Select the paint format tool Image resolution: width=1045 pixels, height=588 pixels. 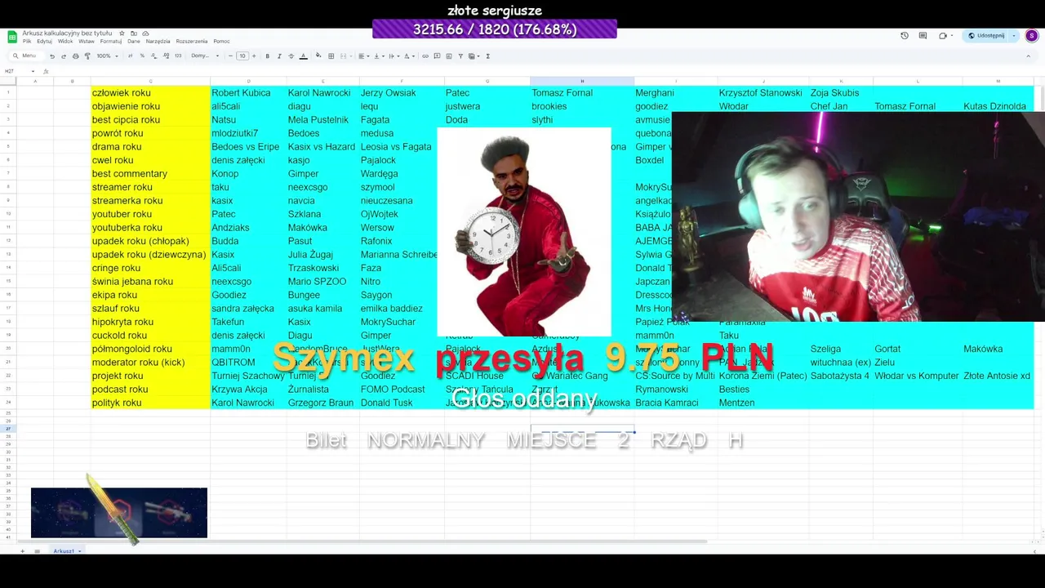87,56
